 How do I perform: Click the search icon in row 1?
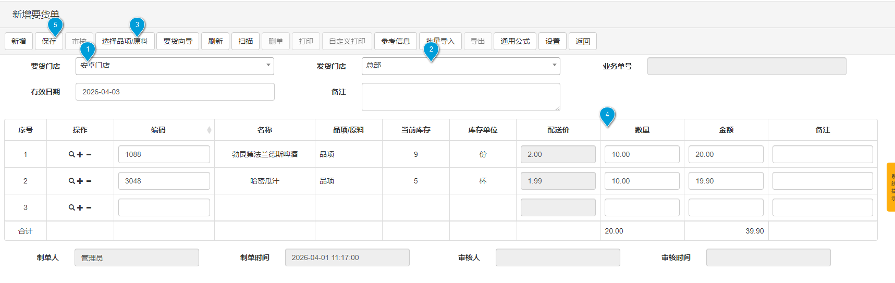tap(72, 154)
